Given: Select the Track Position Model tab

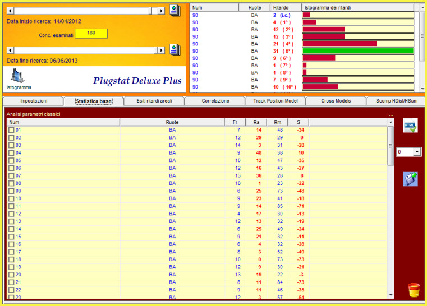Looking at the screenshot, I should [x=276, y=101].
